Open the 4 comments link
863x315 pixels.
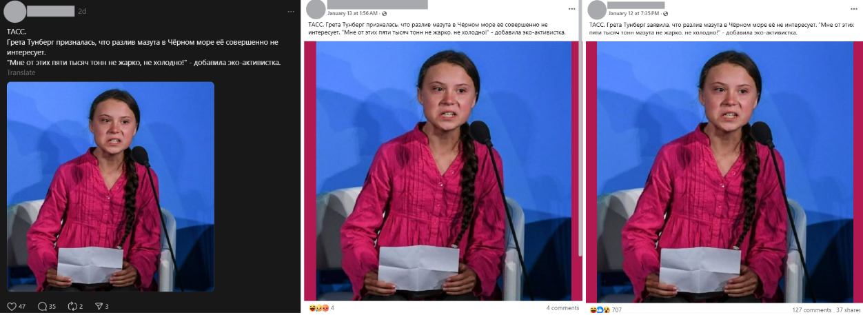[562, 307]
